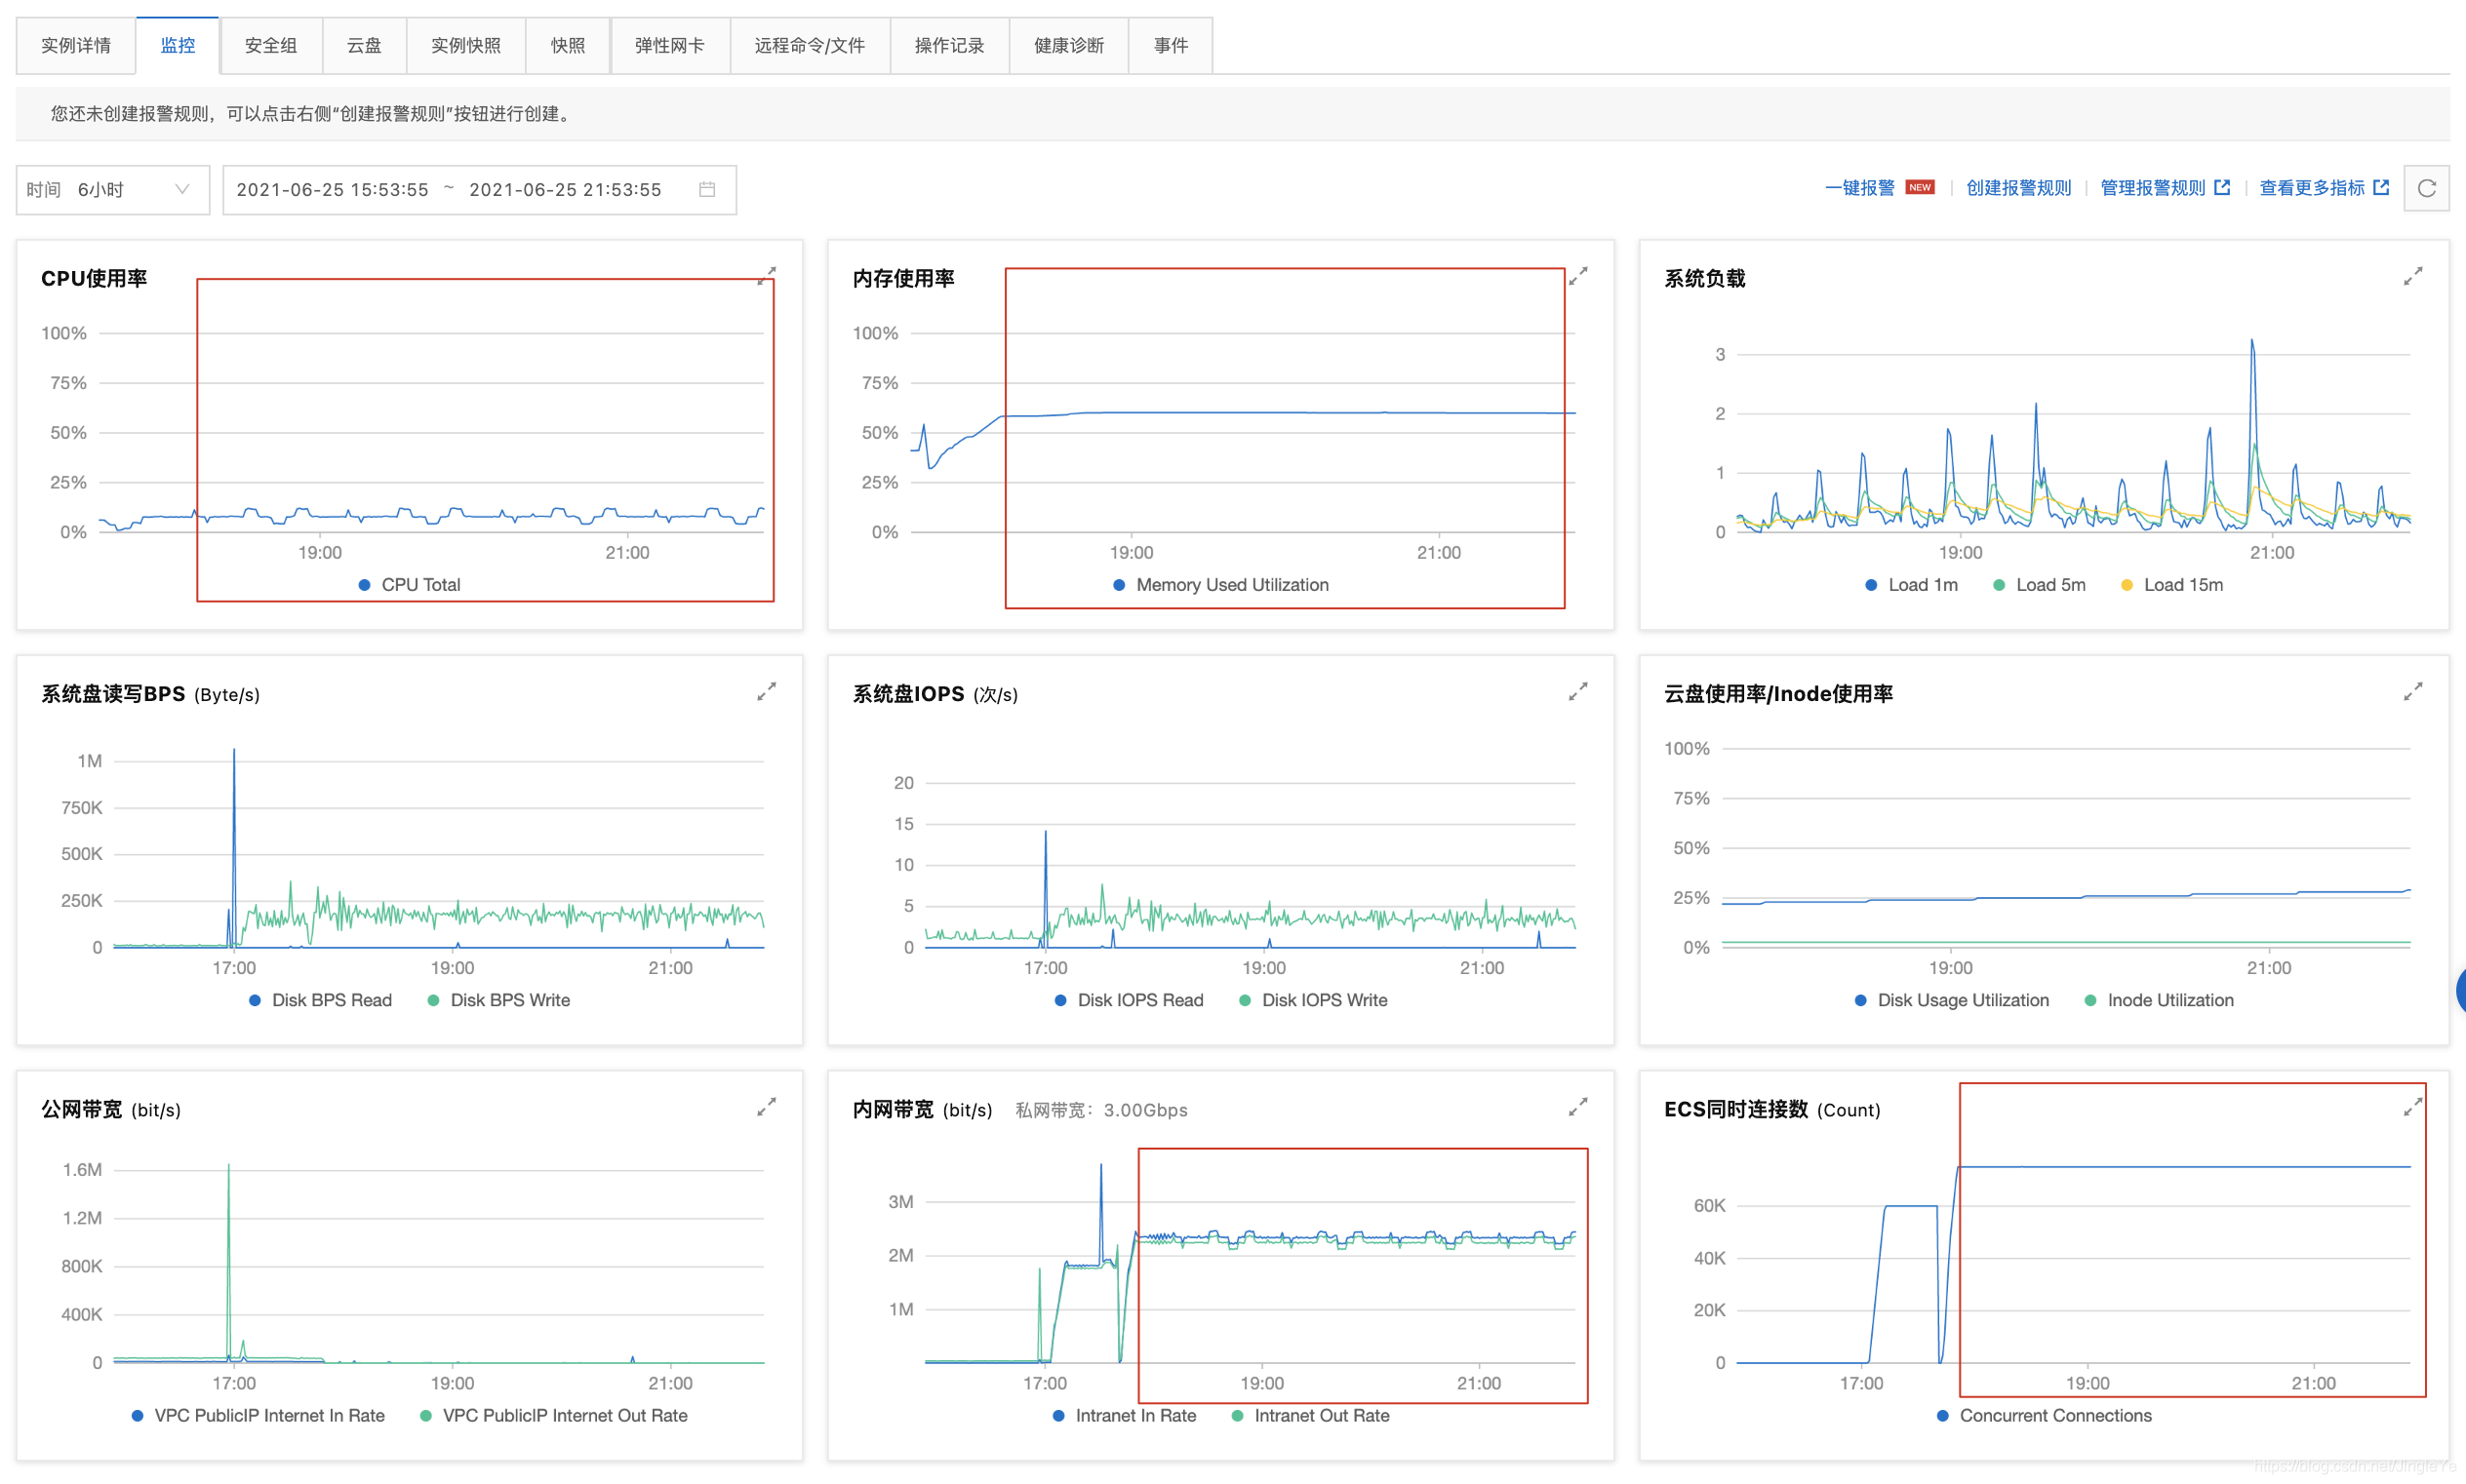
Task: Toggle the Inode Utilization series
Action: click(2158, 1000)
